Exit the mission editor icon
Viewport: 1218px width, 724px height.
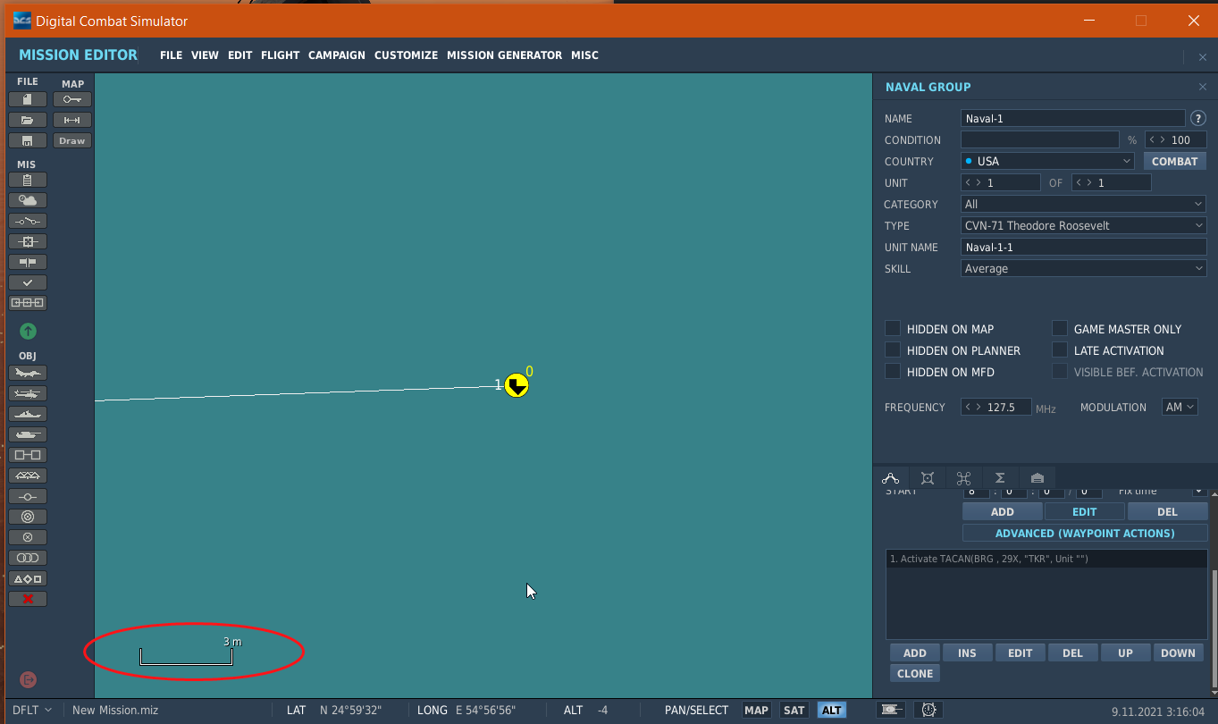[x=28, y=680]
